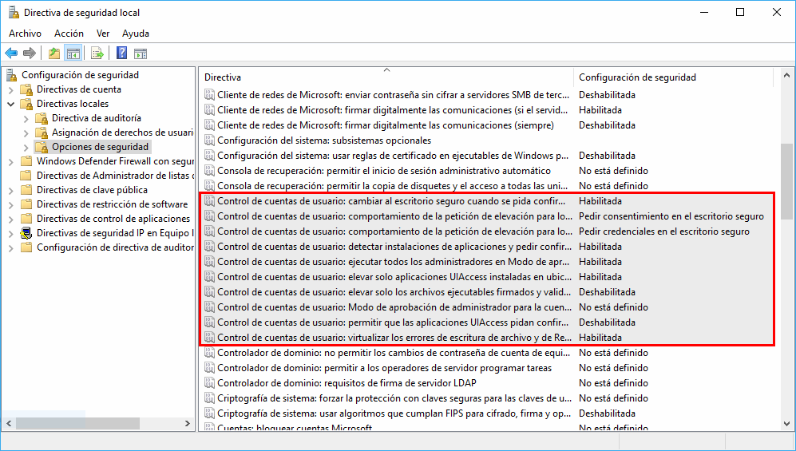Image resolution: width=796 pixels, height=451 pixels.
Task: Open the Acción menu
Action: pyautogui.click(x=69, y=34)
